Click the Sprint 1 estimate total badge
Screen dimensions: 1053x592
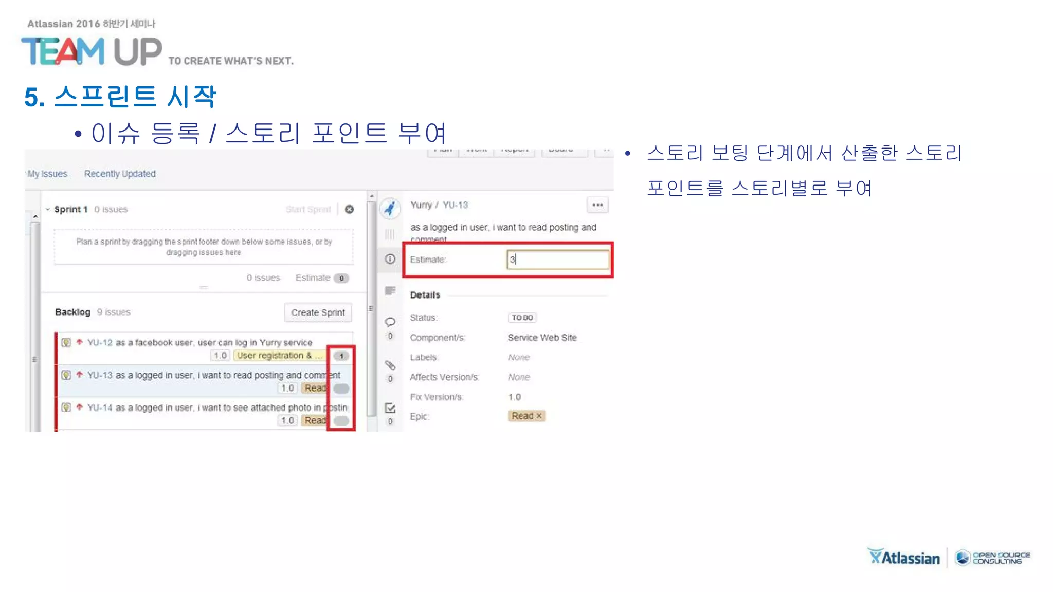pos(341,278)
